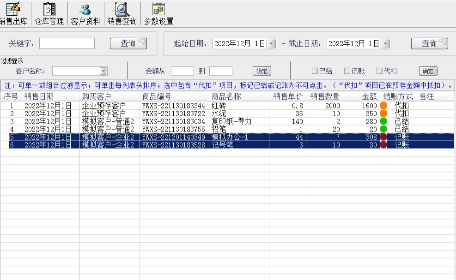Screen dimensions: 456x280
Task: Sort by 结账方式 column header
Action: [398, 96]
